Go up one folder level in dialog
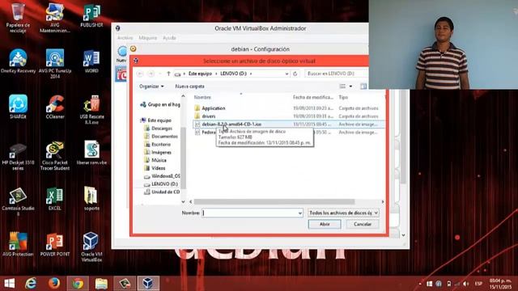 [168, 74]
